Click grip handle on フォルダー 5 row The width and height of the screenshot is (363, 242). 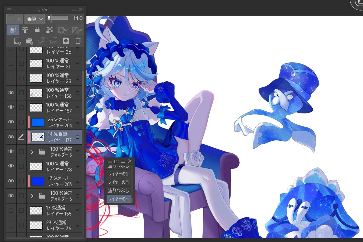tap(77, 152)
